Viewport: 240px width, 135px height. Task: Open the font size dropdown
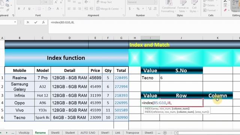(x=51, y=2)
